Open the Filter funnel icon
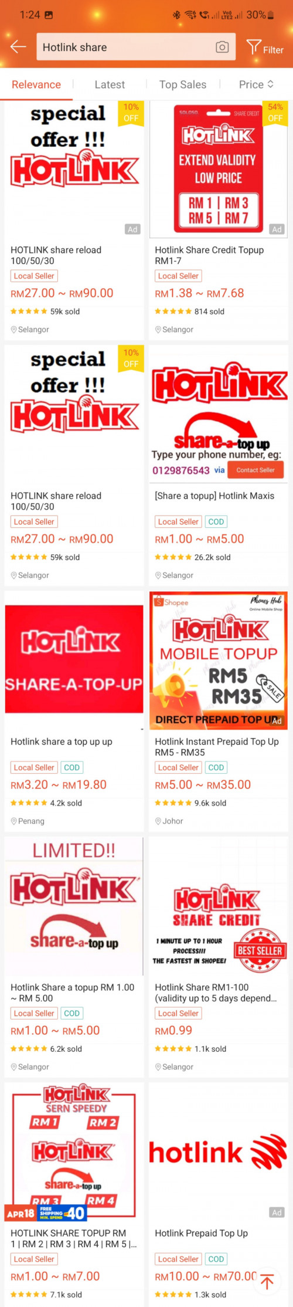This screenshot has width=293, height=1307. click(253, 47)
